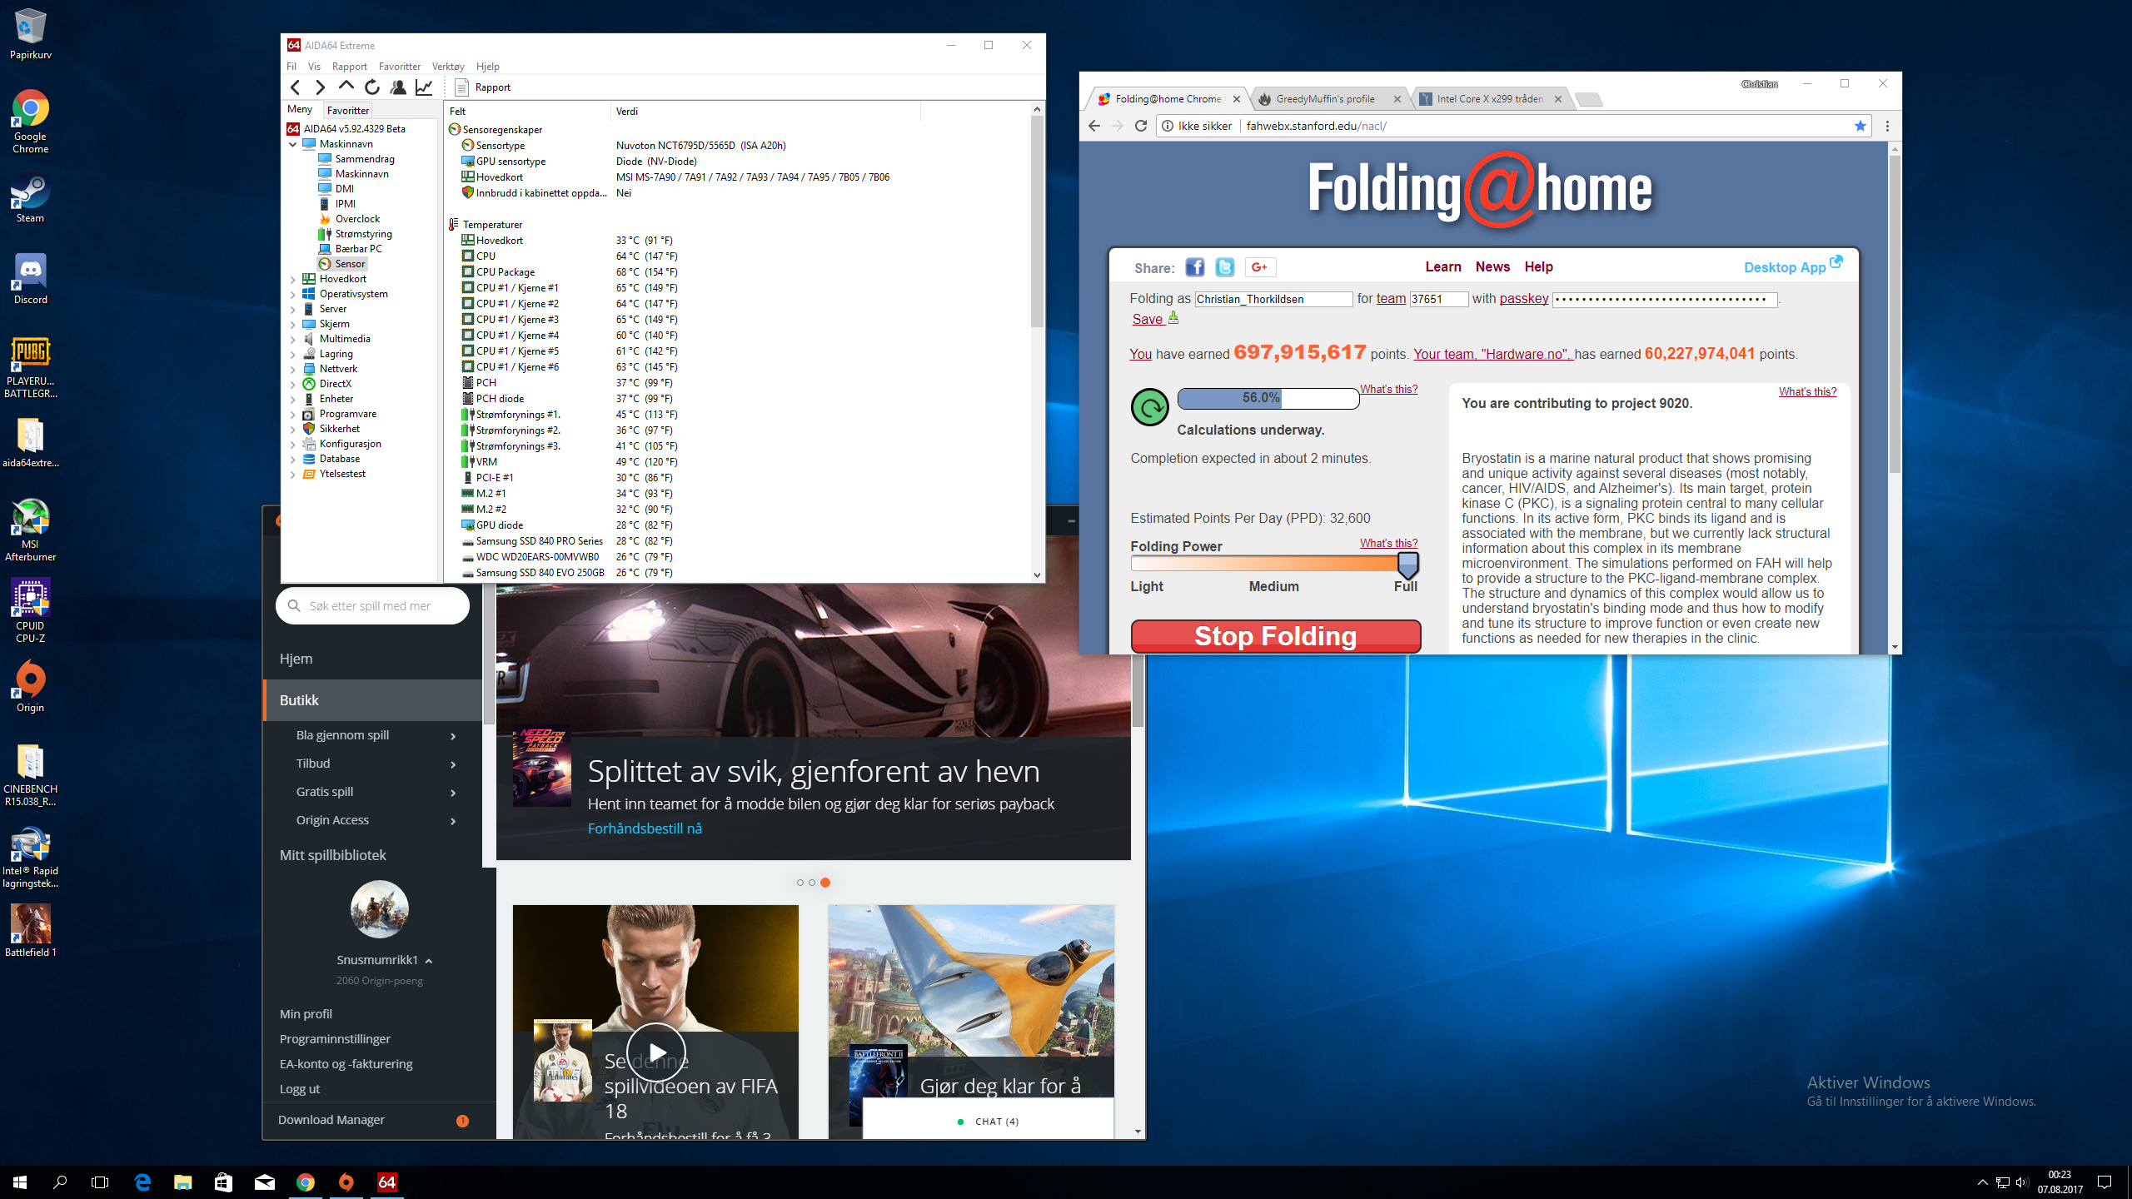Open Chrome three-dot menu
The height and width of the screenshot is (1199, 2132).
point(1887,126)
